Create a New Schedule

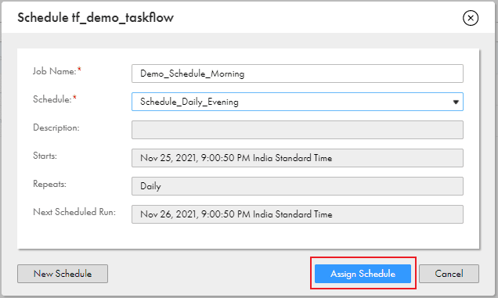tap(63, 274)
